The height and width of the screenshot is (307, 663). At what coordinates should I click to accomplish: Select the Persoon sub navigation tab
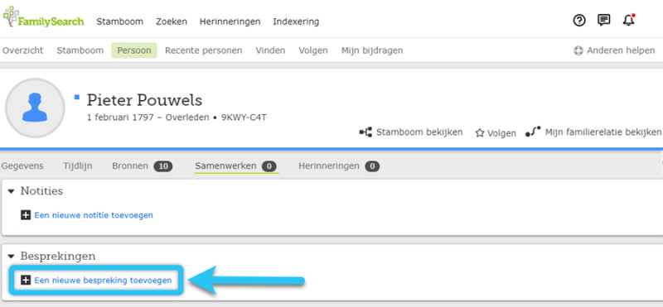(134, 50)
